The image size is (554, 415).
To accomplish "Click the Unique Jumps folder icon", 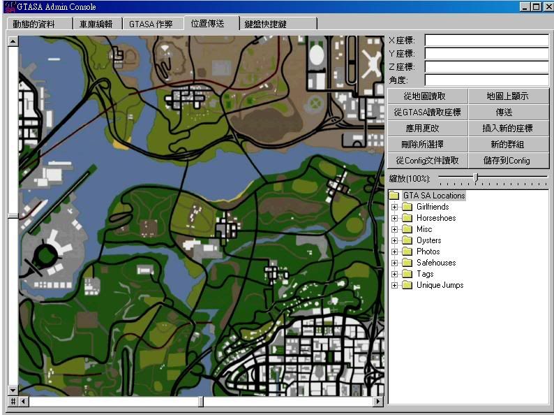I will (407, 285).
